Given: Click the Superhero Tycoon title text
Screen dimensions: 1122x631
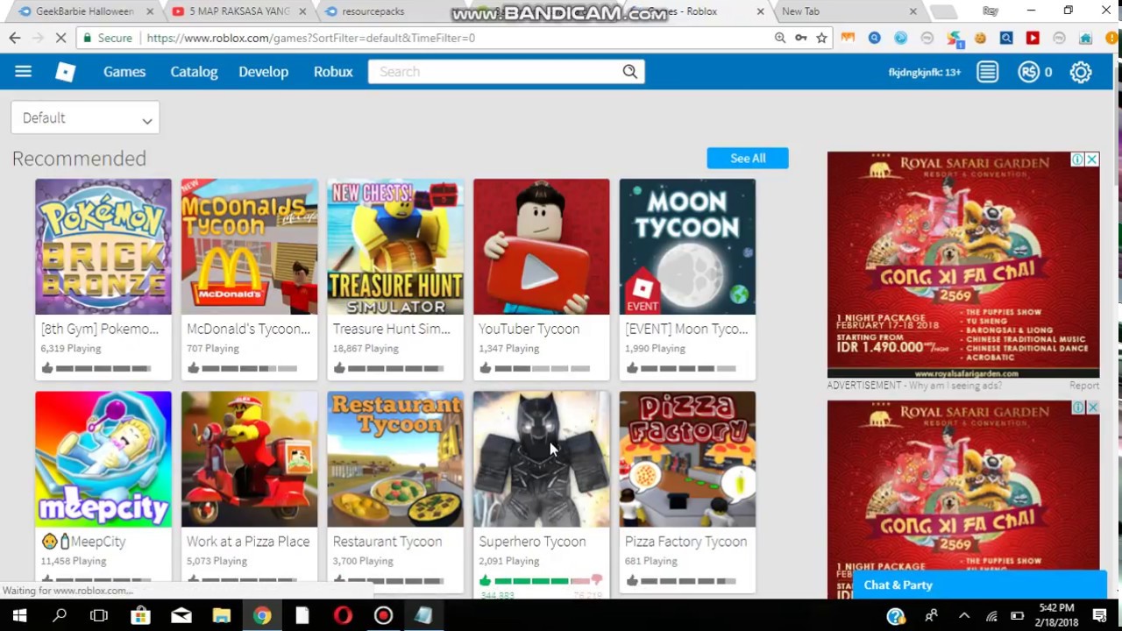Looking at the screenshot, I should [532, 542].
